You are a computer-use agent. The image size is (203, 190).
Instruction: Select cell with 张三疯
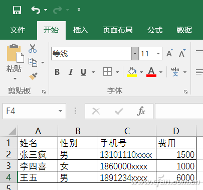(x=38, y=154)
